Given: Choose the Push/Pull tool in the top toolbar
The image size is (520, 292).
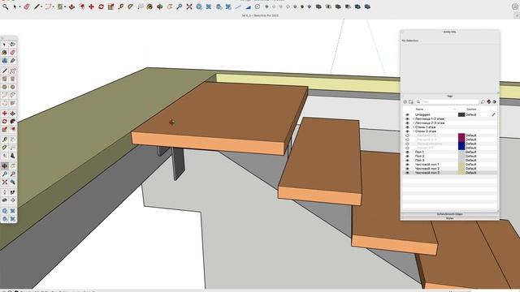Looking at the screenshot, I should coord(71,6).
